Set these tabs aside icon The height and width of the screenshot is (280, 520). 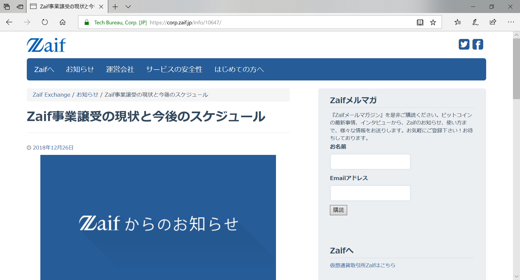coord(20,6)
